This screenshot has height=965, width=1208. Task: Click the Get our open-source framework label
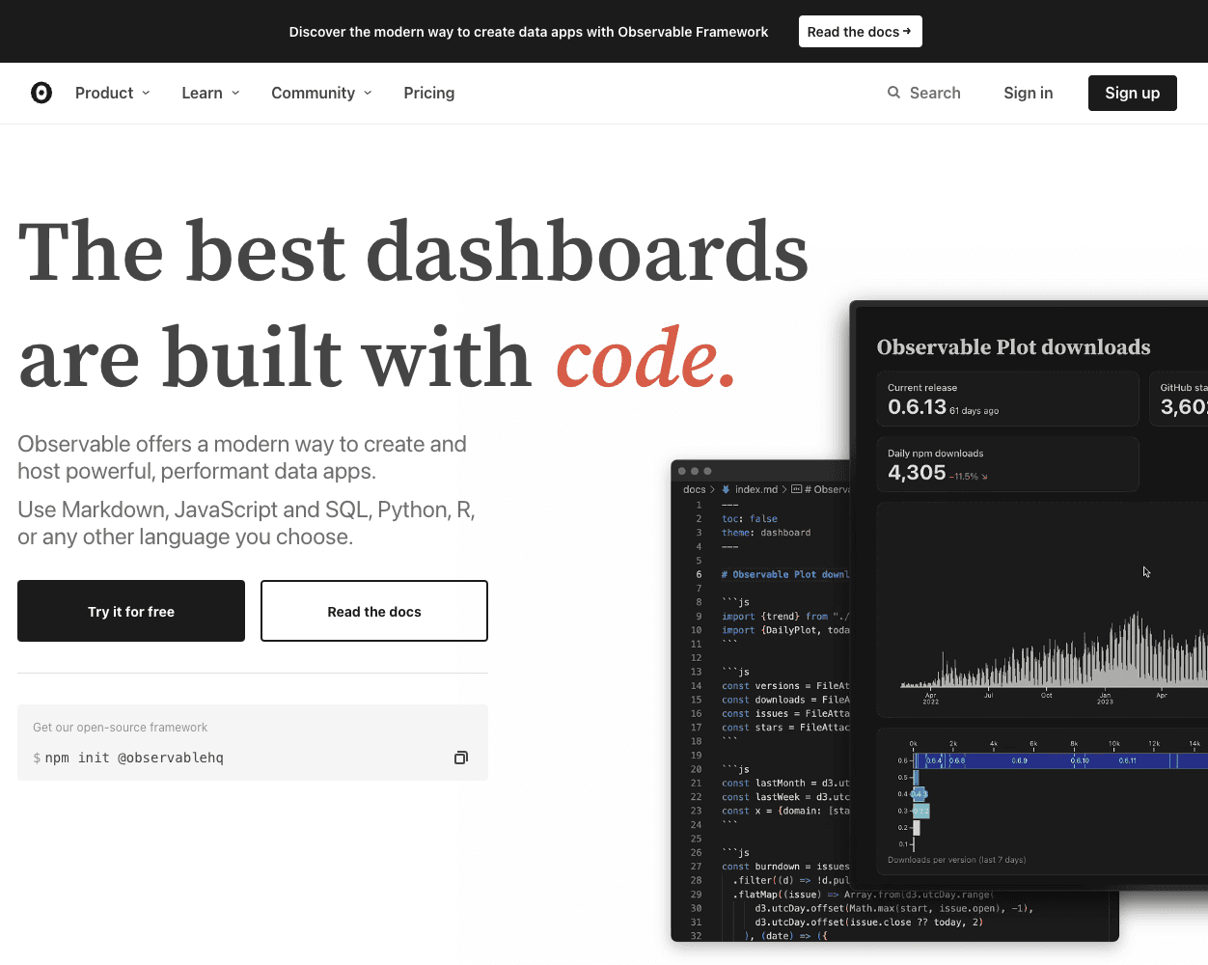(120, 728)
